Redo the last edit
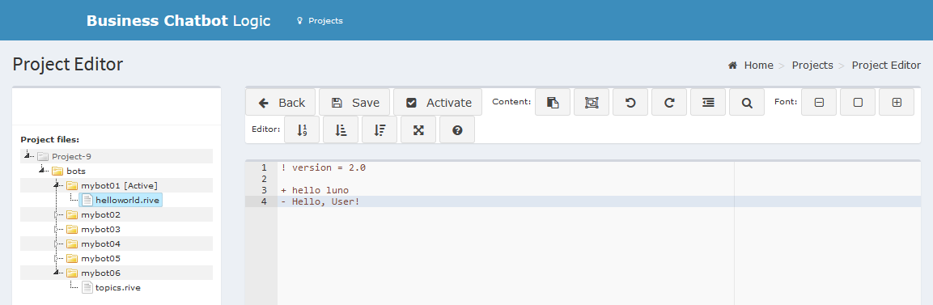The height and width of the screenshot is (305, 933). [669, 102]
